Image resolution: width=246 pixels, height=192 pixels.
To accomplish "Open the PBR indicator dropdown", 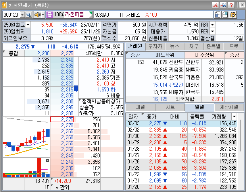I will 212,25.
